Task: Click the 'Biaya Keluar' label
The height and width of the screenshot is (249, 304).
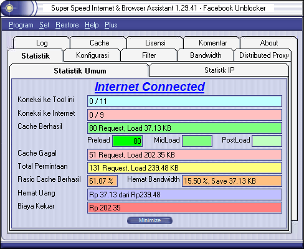Action: click(36, 206)
